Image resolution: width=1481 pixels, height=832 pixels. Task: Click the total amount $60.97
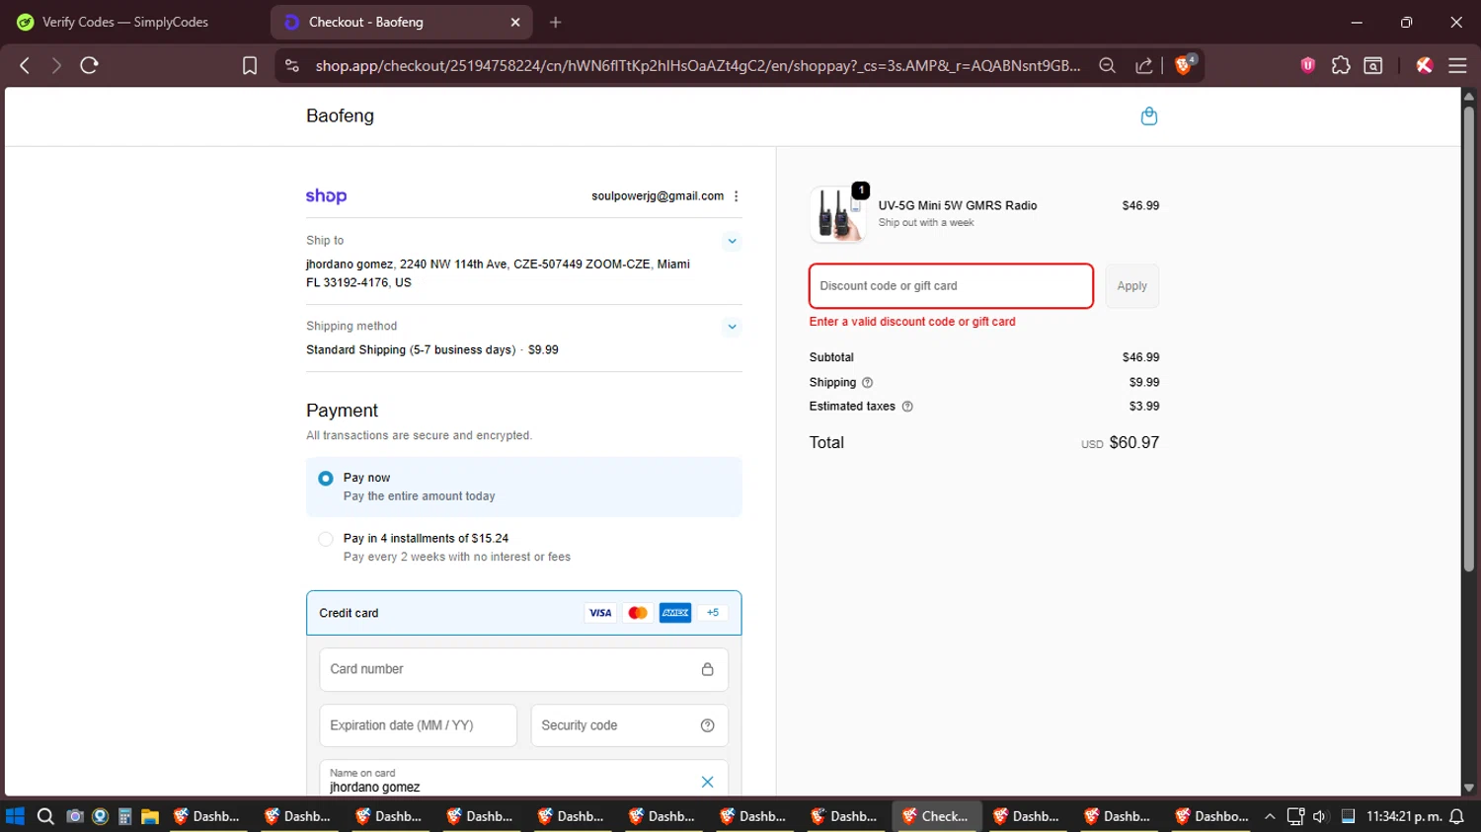pyautogui.click(x=1133, y=442)
